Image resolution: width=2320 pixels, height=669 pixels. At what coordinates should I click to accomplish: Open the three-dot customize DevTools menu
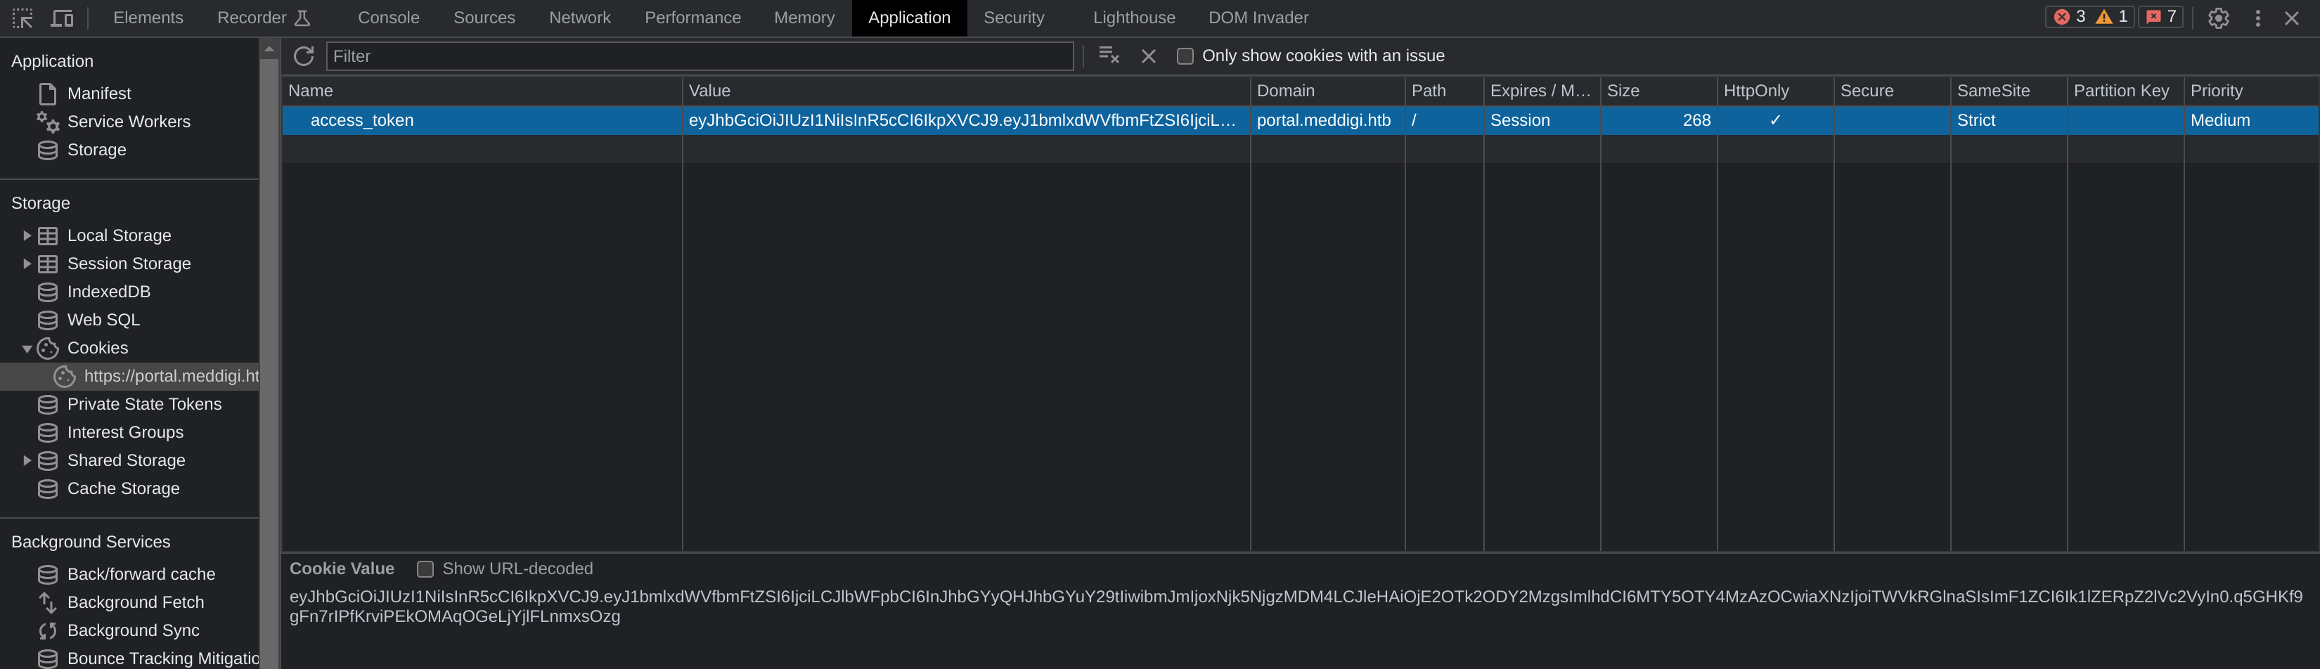[2258, 18]
